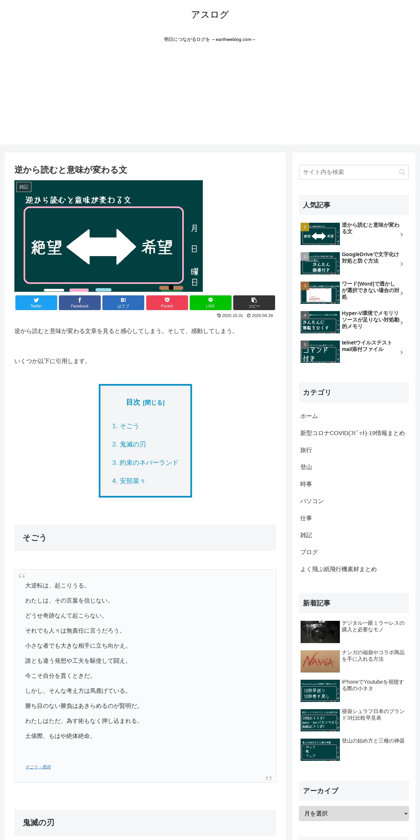
Task: Click the rank 1 popular article thumbnail
Action: pyautogui.click(x=320, y=234)
